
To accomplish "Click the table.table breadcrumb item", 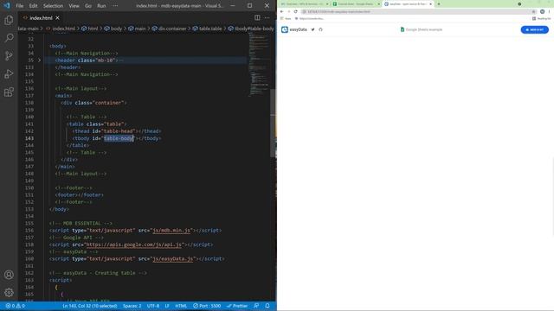I will click(x=207, y=29).
